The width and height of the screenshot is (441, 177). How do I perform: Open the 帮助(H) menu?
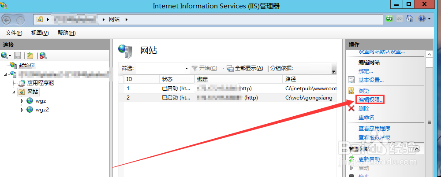pos(67,33)
